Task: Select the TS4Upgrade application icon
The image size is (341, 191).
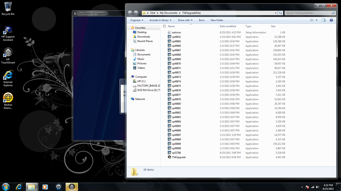Action: [x=169, y=157]
